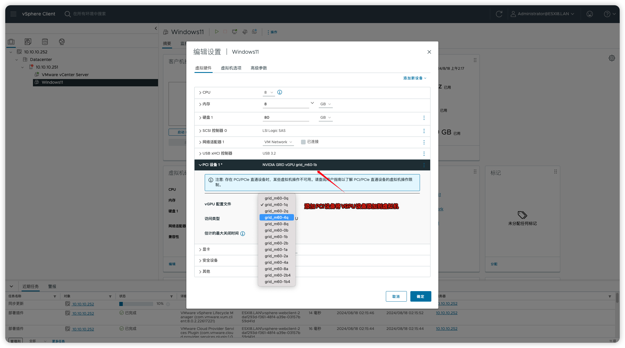Open the Hard disk 1 options menu

(x=424, y=118)
